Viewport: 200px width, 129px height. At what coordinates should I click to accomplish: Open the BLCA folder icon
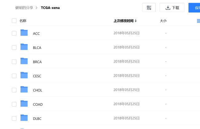(24, 47)
